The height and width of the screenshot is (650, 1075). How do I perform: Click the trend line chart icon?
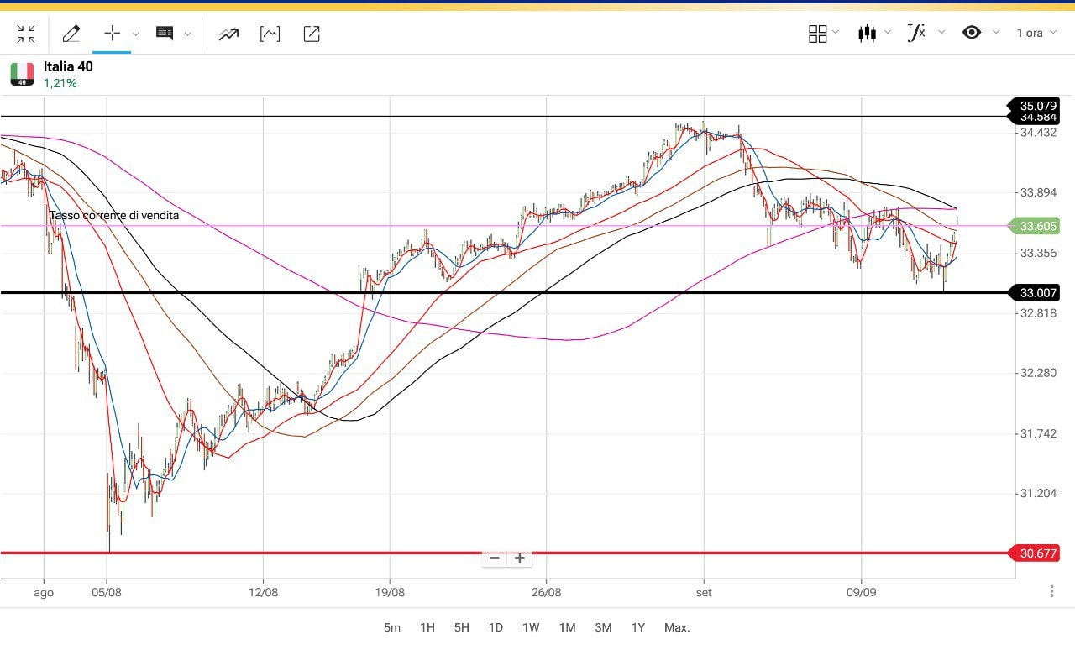tap(228, 34)
